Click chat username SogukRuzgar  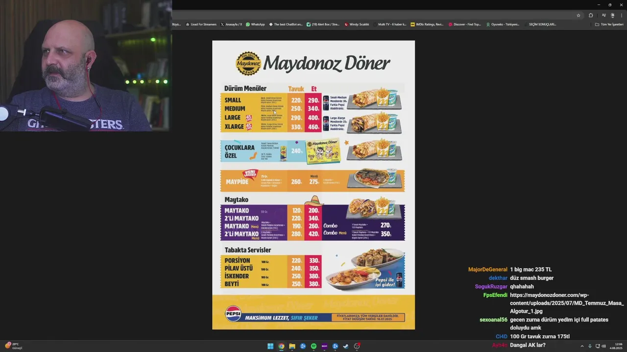click(491, 286)
